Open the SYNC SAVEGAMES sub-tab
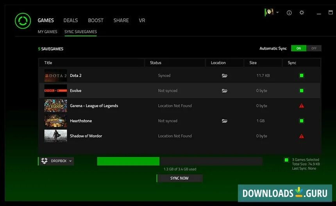This screenshot has height=206, width=336. click(80, 32)
